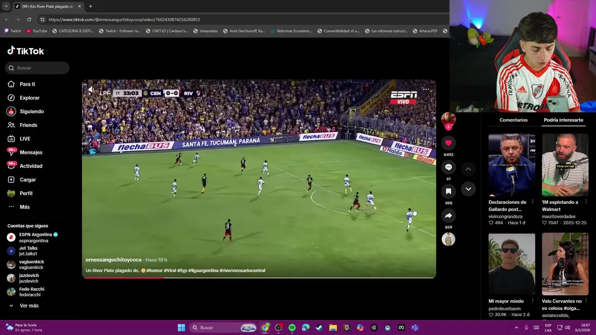Save video with the bookmark icon
The image size is (596, 335).
coord(448,191)
